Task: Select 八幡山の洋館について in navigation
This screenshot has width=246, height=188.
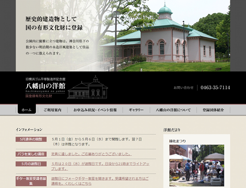Action: (x=173, y=110)
